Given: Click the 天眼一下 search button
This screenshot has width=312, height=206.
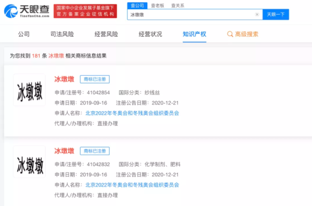Looking at the screenshot, I should coord(275,14).
